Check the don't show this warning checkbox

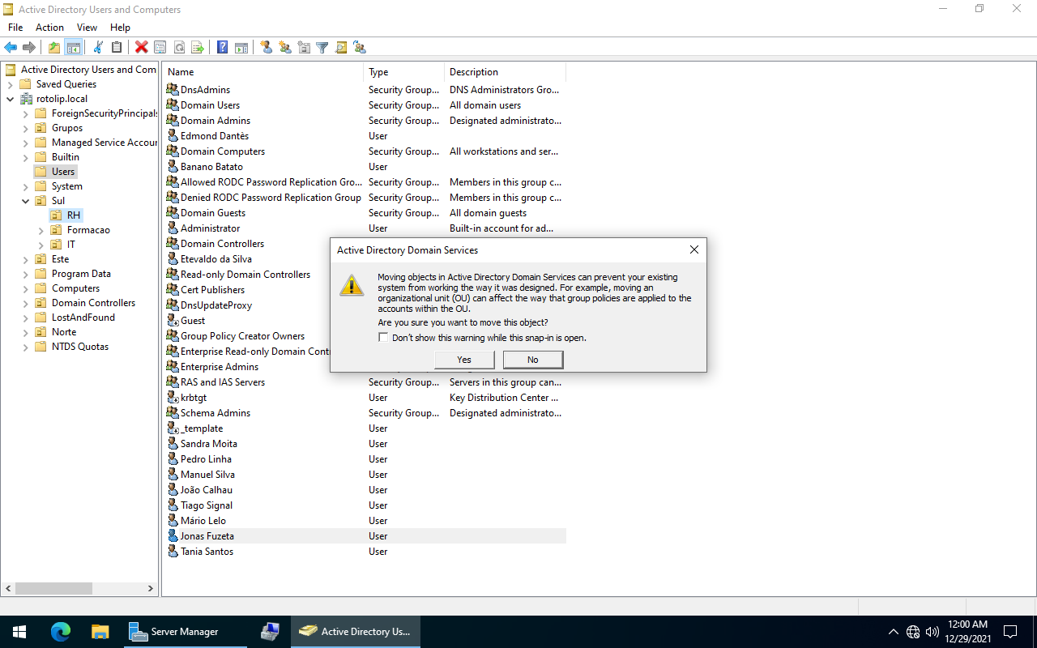click(383, 338)
